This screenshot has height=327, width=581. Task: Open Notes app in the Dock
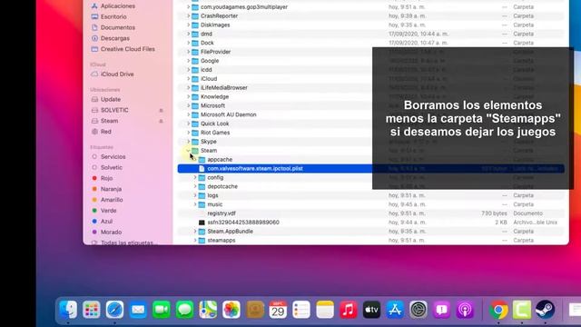coord(325,310)
